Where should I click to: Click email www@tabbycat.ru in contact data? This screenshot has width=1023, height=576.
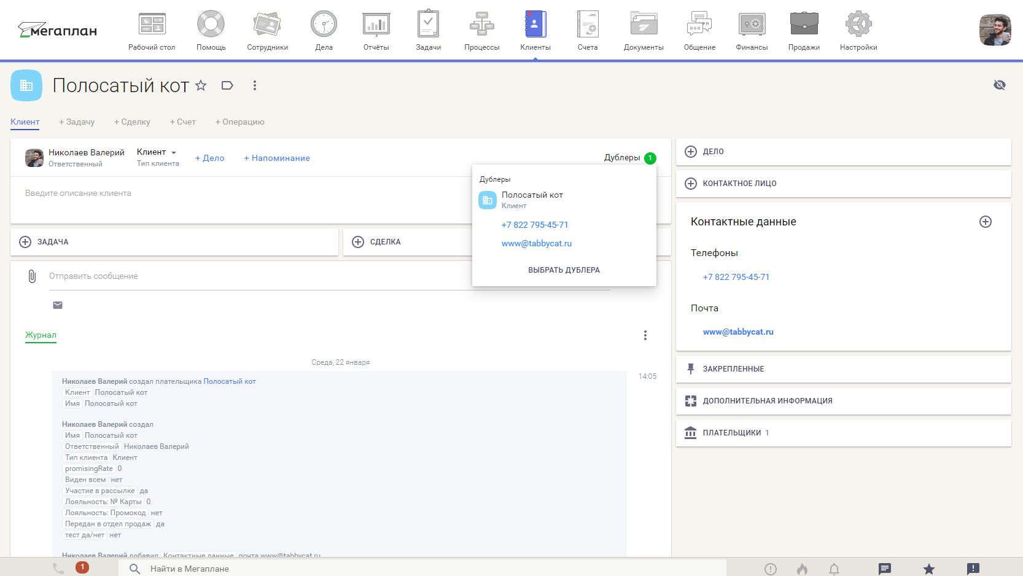coord(738,332)
